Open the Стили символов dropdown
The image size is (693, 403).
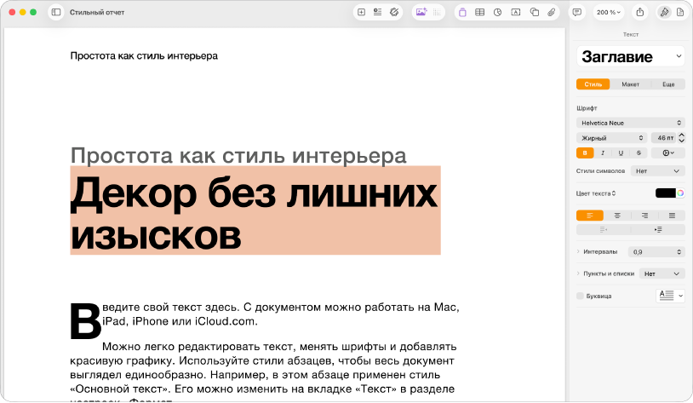[657, 171]
